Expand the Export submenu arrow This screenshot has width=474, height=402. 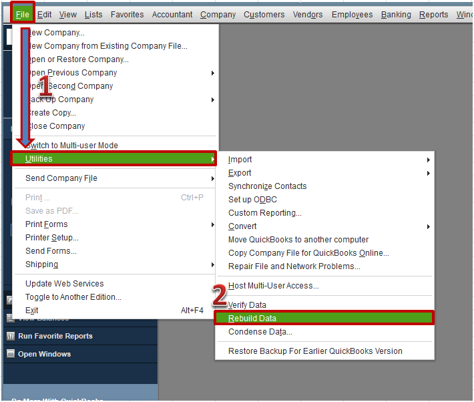(x=429, y=173)
